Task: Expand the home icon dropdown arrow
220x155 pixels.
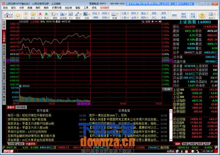Action: pos(12,15)
